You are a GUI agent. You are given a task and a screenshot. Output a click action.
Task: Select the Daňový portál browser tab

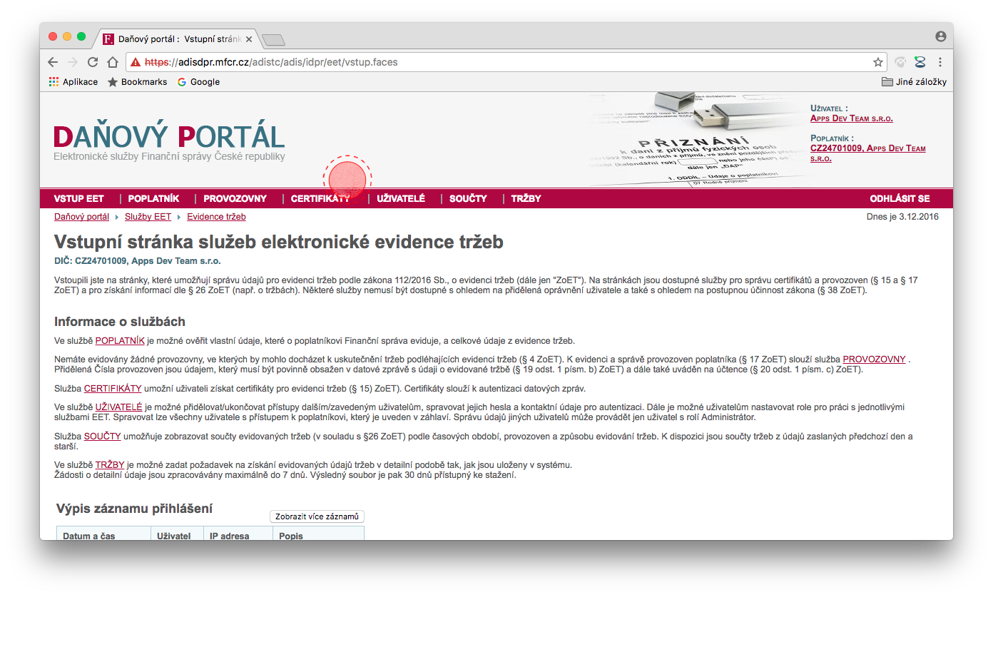pos(177,39)
